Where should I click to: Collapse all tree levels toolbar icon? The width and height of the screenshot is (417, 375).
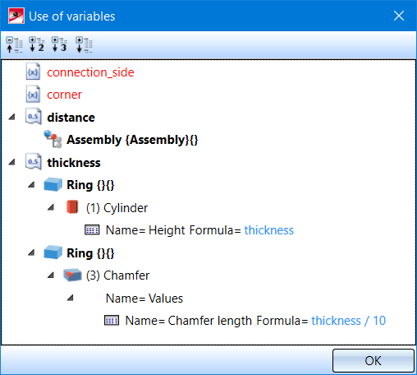(14, 44)
